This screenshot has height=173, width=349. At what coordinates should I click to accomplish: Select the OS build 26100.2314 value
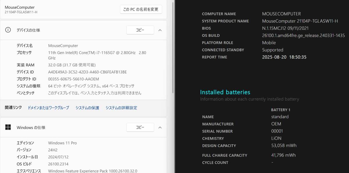58,164
